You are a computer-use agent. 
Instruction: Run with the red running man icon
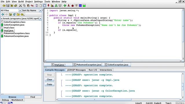tap(69, 5)
